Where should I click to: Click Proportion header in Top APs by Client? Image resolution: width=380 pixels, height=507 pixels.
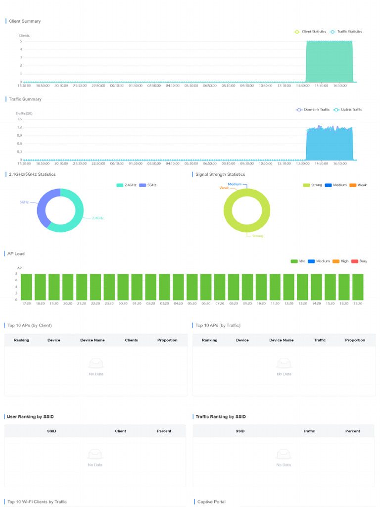coord(167,340)
